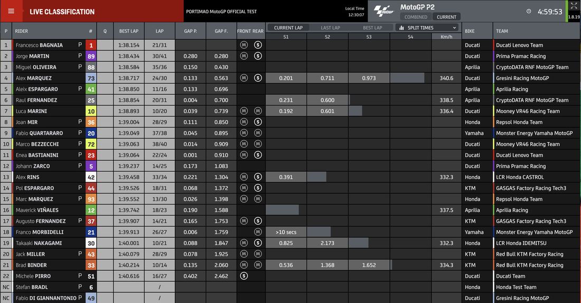Screen dimensions: 581x303
Task: Click Morbidelli's rear tyre M icon
Action: click(258, 232)
